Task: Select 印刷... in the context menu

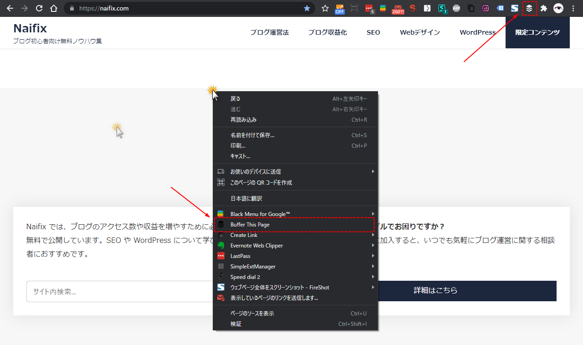Action: pyautogui.click(x=296, y=146)
